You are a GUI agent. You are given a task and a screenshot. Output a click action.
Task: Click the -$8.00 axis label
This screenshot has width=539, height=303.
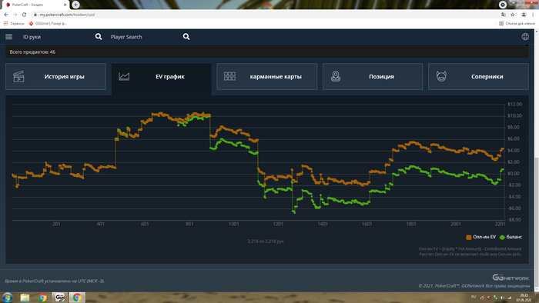coord(514,220)
